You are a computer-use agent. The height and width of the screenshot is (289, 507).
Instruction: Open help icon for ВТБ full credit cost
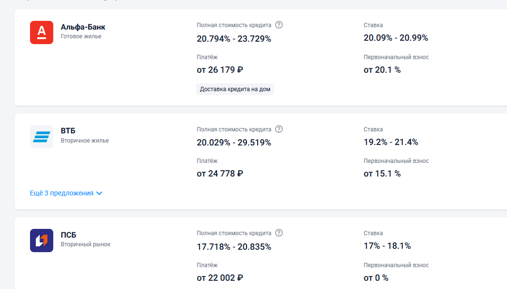pos(279,129)
